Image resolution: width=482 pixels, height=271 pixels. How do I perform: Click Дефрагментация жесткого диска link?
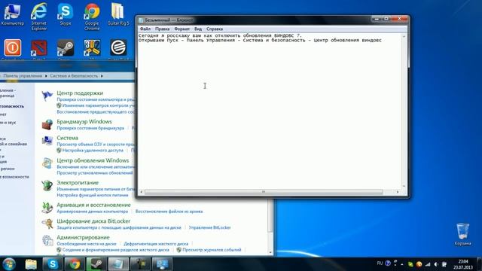pyautogui.click(x=156, y=244)
